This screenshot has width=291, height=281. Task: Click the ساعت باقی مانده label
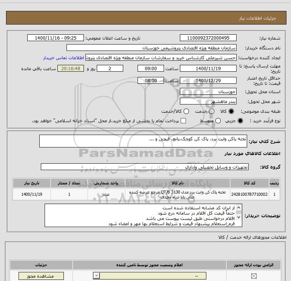39,69
